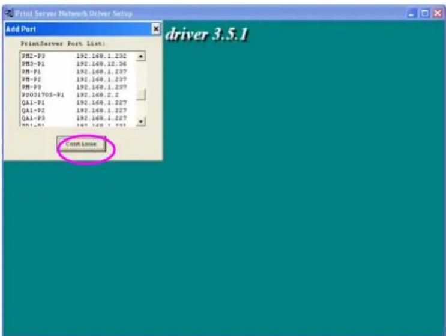Select port PM-P1 in the list
The height and width of the screenshot is (336, 446).
(78, 71)
